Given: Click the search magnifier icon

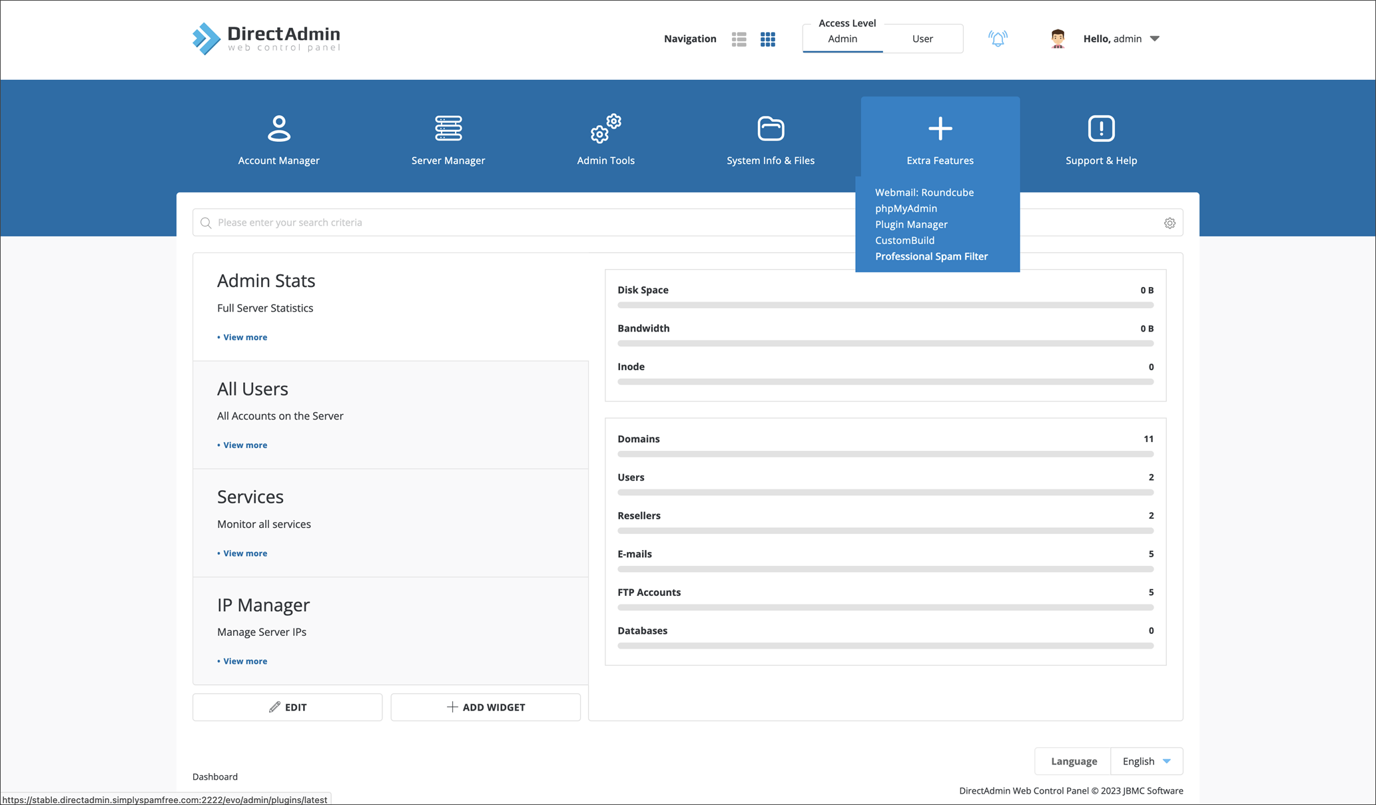Looking at the screenshot, I should pos(206,223).
